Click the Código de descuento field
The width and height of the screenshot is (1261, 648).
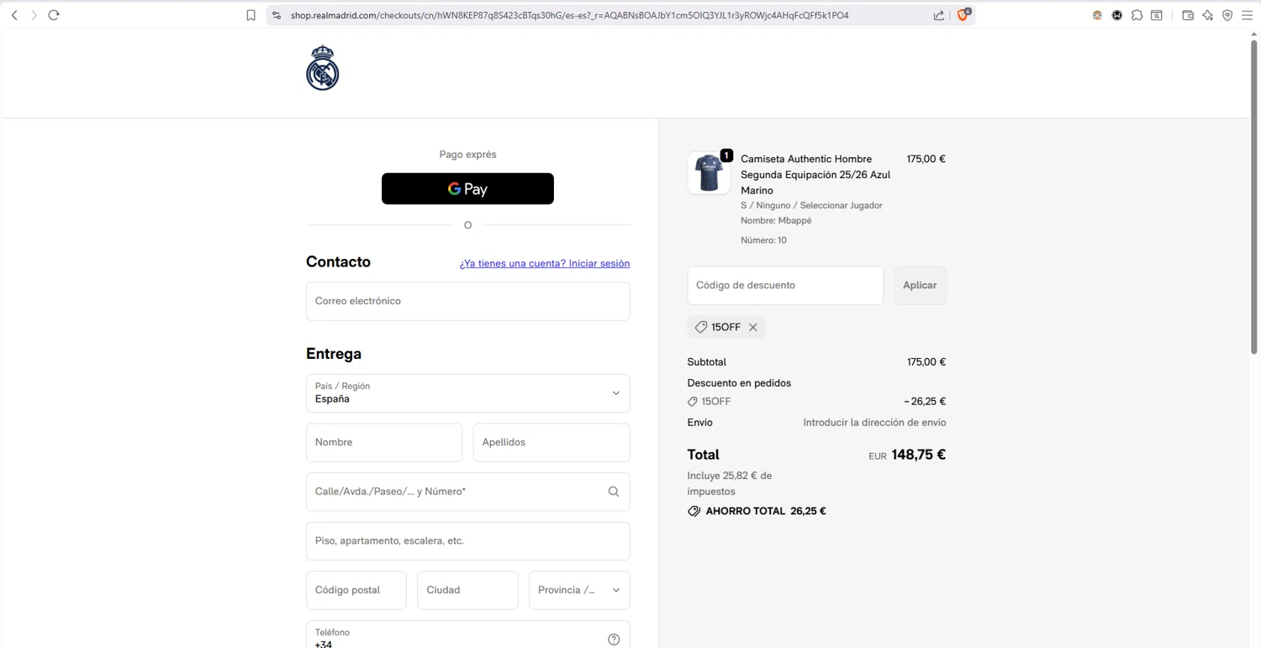[x=785, y=285]
